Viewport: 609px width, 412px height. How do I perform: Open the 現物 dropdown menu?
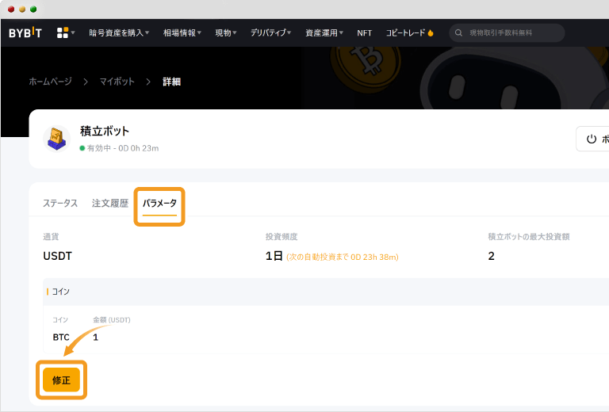[x=226, y=33]
